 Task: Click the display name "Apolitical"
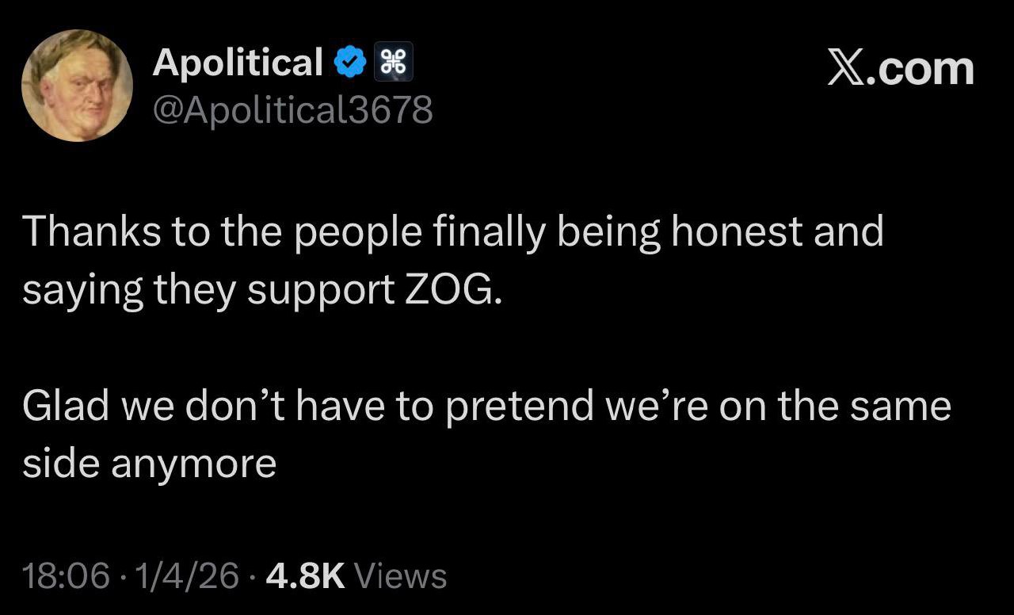point(238,62)
